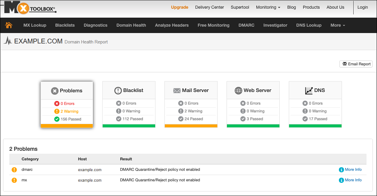Go to the Analyze Headers tab
Screen dimensions: 377x196
coord(172,25)
